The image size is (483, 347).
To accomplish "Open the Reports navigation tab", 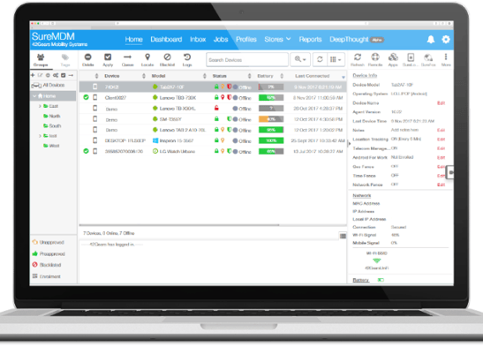I will point(310,40).
